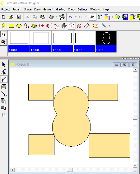Viewport: 140px width, 174px height.
Task: Select the S-curve drawing tool
Action: 26,26
